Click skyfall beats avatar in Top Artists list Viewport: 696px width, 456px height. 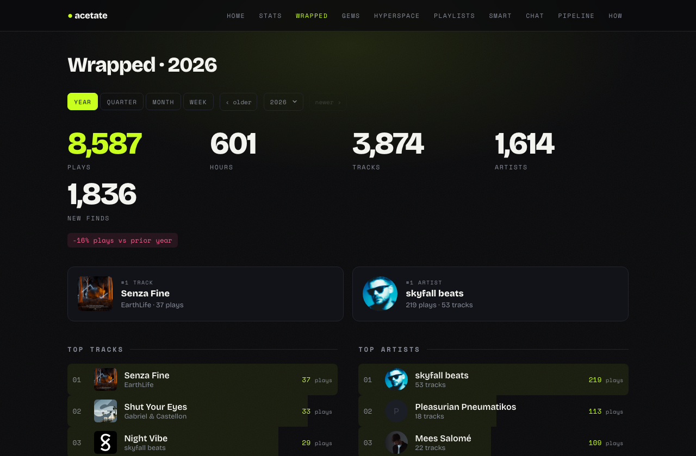396,379
